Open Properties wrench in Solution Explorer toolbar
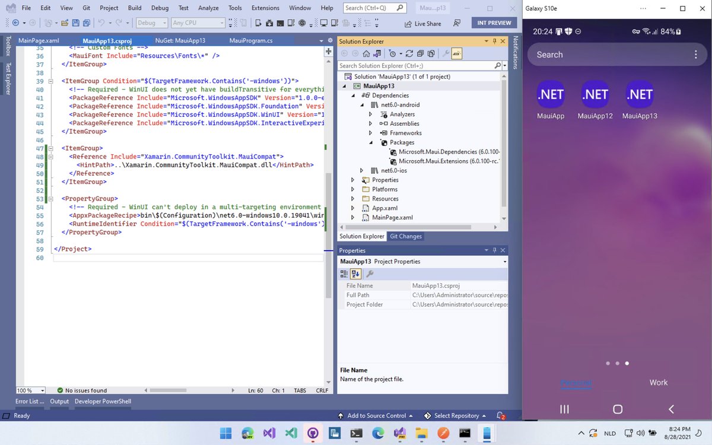 point(446,53)
